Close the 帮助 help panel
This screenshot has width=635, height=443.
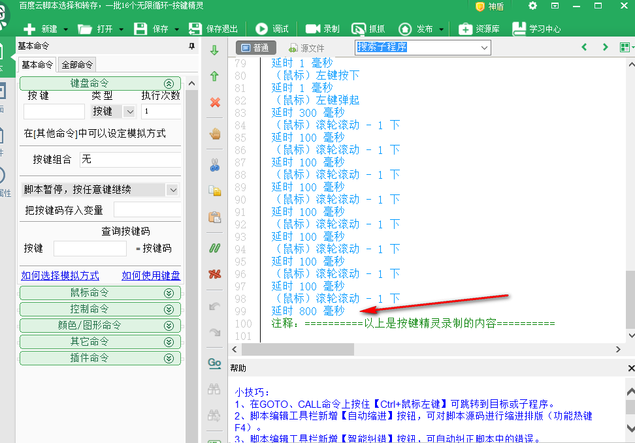(630, 368)
